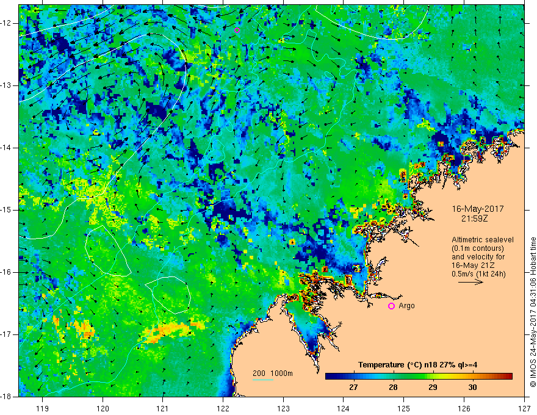The width and height of the screenshot is (537, 415).
Task: Click the 'Argo' legend label
Action: [x=406, y=306]
